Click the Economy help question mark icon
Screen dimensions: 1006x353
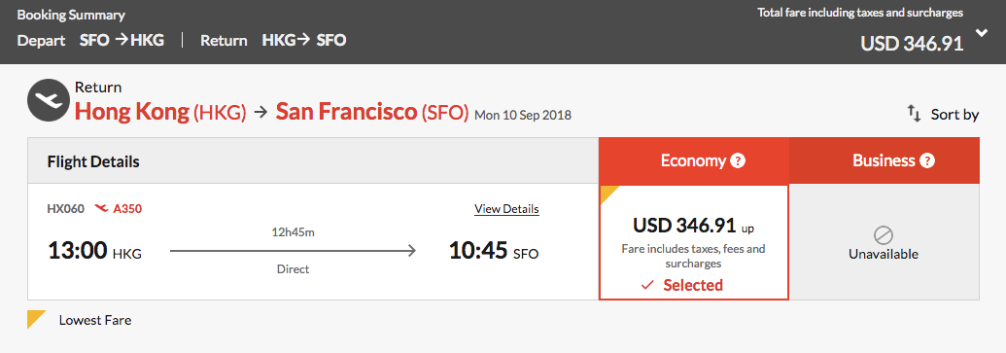click(738, 160)
